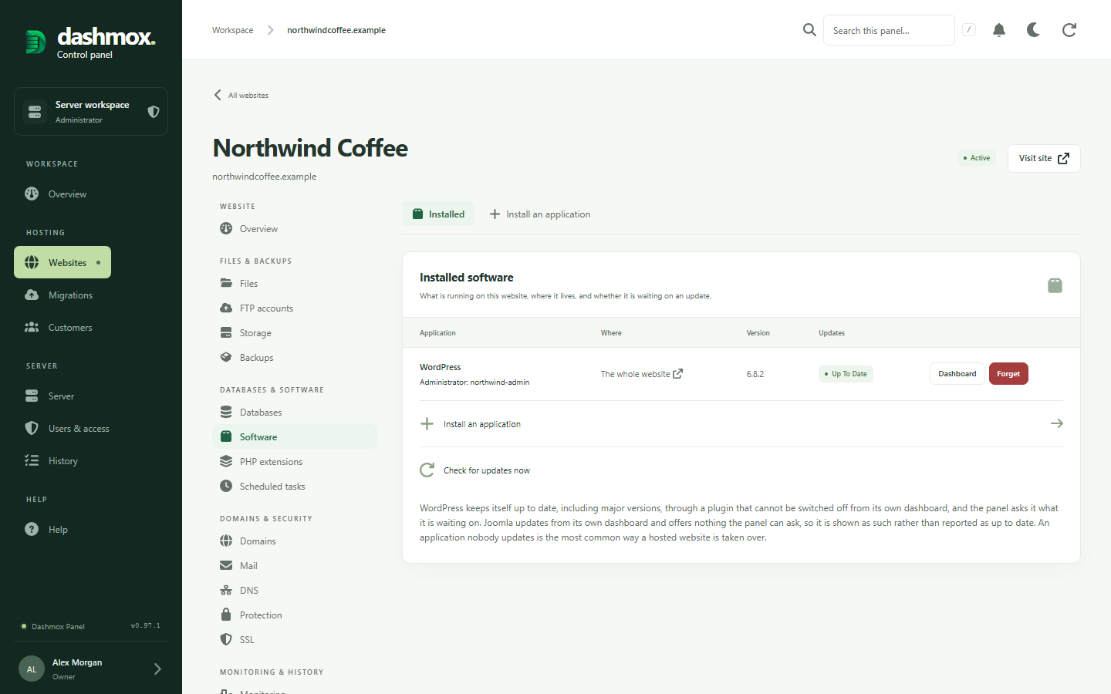Click the Workspace breadcrumb

pos(232,30)
